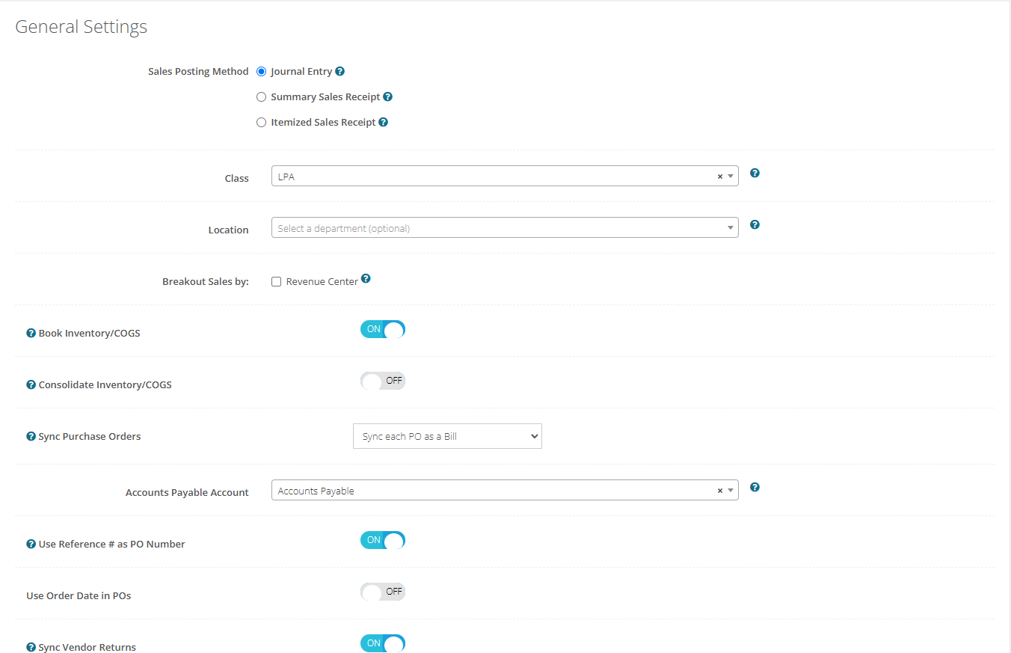Screen dimensions: 1011x653
Task: Select Summary Sales Receipt posting method
Action: pos(261,96)
